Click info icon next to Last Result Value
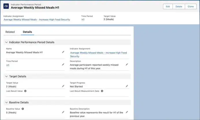 pos(25,91)
